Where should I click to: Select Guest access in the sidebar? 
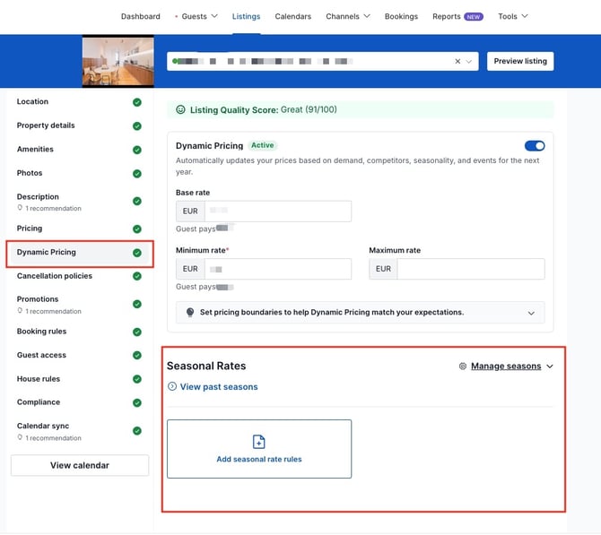click(x=79, y=356)
